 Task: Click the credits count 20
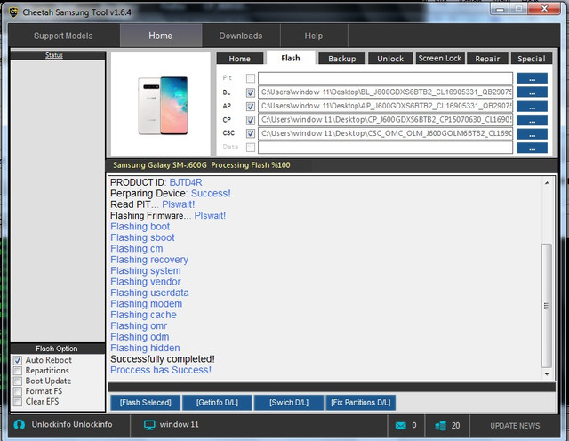tap(456, 426)
